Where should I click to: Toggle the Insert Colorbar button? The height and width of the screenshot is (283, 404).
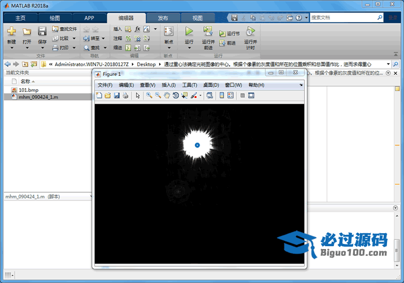click(x=221, y=96)
